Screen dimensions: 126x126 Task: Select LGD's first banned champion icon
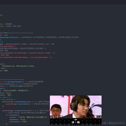[51, 117]
